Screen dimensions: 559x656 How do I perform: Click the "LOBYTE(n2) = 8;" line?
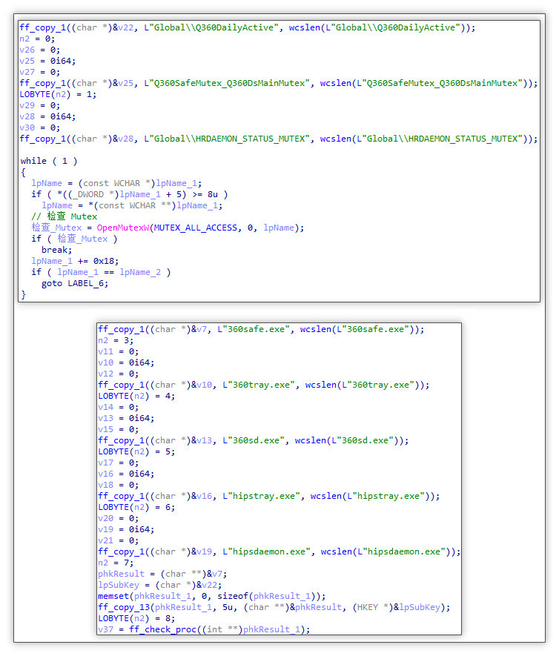coord(136,619)
